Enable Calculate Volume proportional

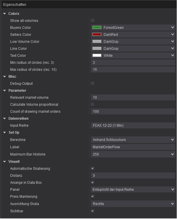click(93, 104)
